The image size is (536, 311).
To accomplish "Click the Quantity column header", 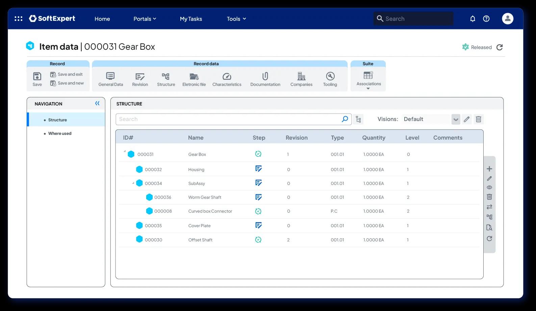I will point(374,138).
